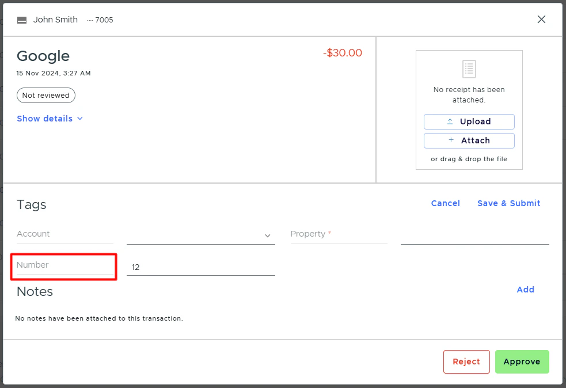The width and height of the screenshot is (566, 388).
Task: Click the field containing the value 12
Action: pyautogui.click(x=200, y=267)
